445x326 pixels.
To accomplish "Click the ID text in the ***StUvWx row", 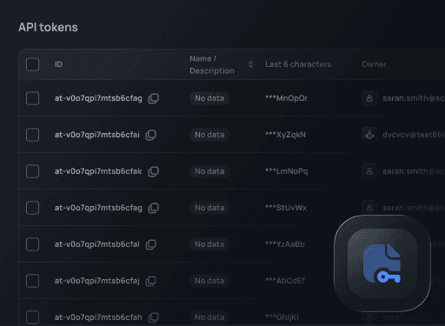I will point(98,208).
